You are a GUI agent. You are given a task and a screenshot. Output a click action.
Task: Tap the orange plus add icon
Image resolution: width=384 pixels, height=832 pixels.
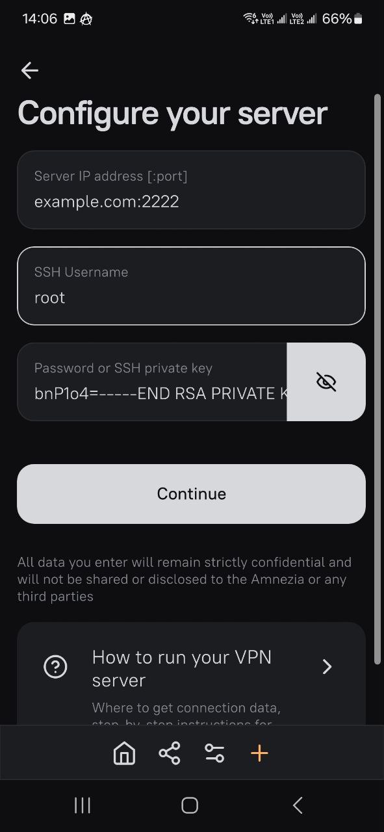tap(259, 753)
